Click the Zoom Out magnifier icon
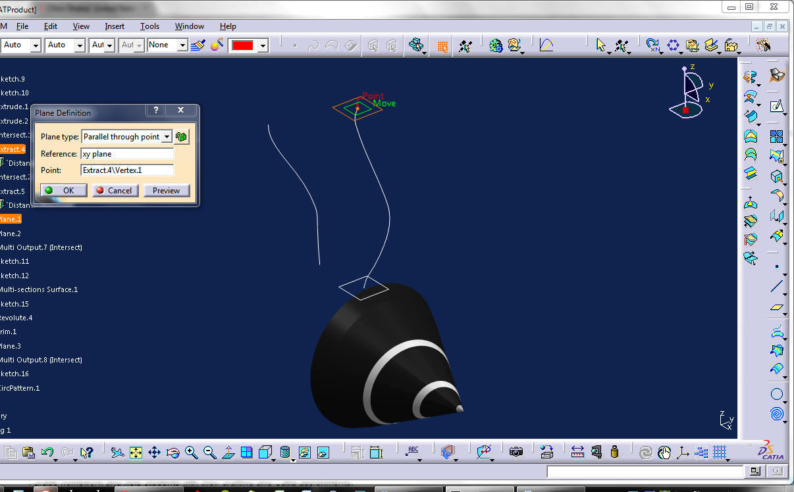 coord(210,452)
